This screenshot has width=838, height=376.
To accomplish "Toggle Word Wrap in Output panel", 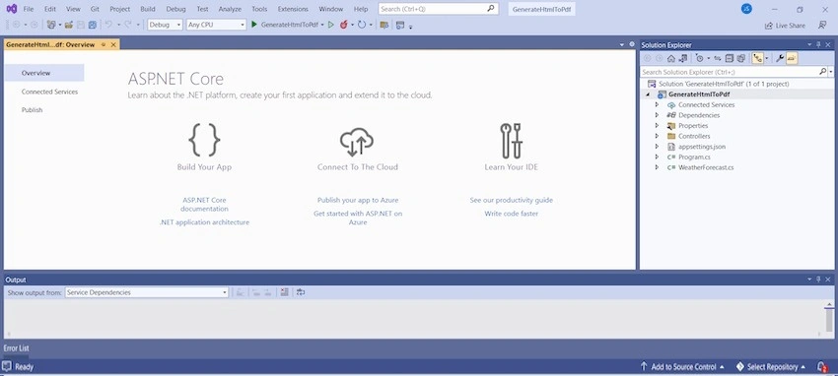I will coord(301,292).
